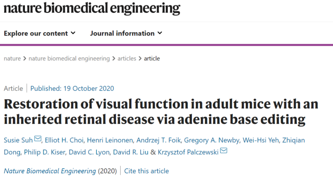Click on author Krzysztof Palczewski
This screenshot has height=177, width=333.
pos(187,152)
